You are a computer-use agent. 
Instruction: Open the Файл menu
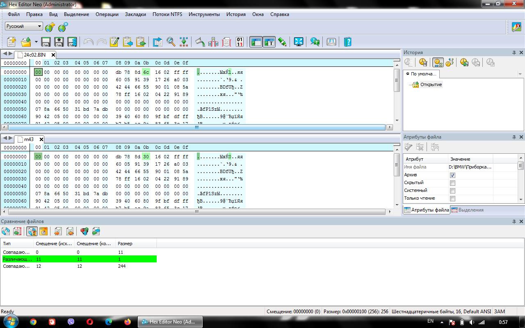click(x=14, y=14)
